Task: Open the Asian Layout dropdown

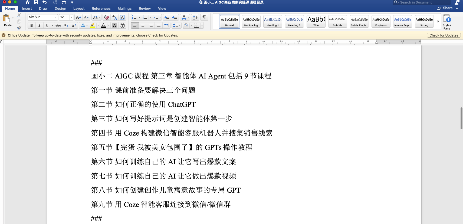Action: pos(185,17)
